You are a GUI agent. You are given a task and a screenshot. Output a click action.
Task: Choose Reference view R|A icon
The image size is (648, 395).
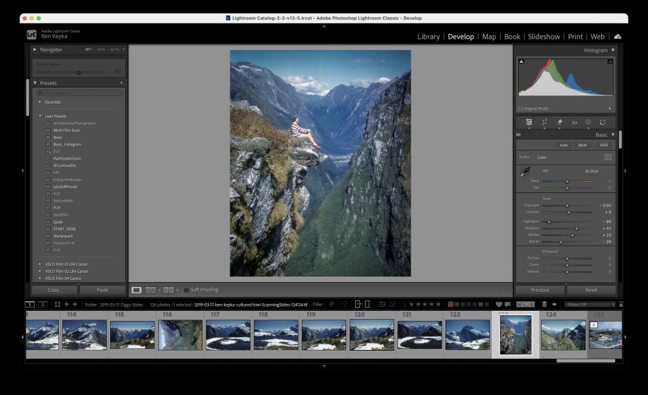tap(151, 290)
